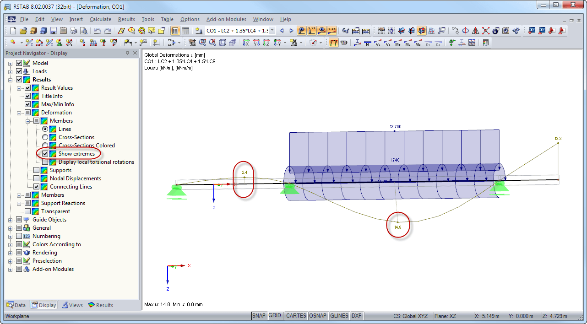Viewport: 587px width, 324px height.
Task: Enable the GRID status bar option
Action: (275, 315)
